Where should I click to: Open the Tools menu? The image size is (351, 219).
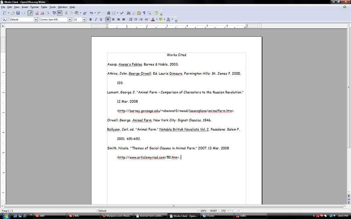pyautogui.click(x=53, y=7)
